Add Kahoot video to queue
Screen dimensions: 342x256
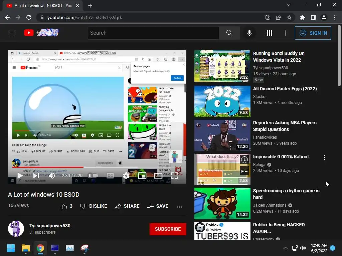[244, 170]
